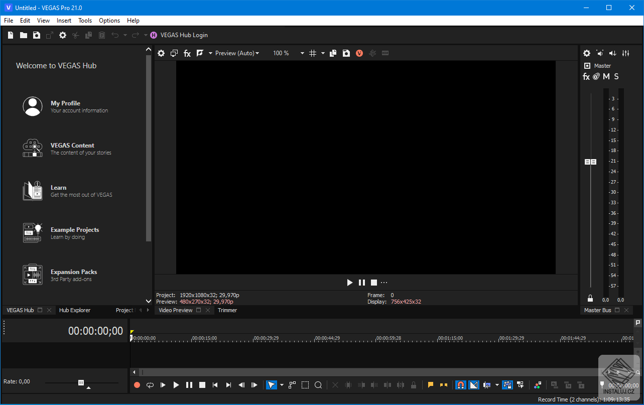This screenshot has width=644, height=405.
Task: Open Master Bus FX chain
Action: (586, 76)
